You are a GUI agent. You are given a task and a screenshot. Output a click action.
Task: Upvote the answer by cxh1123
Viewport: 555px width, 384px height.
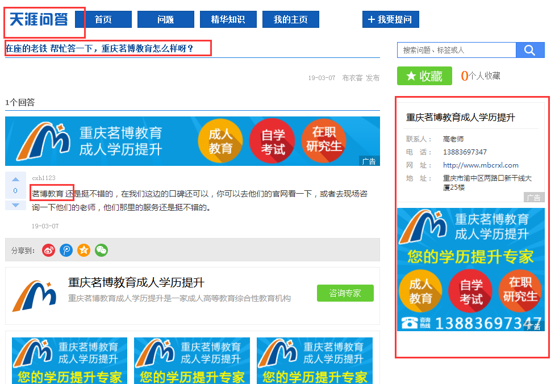[x=15, y=179]
